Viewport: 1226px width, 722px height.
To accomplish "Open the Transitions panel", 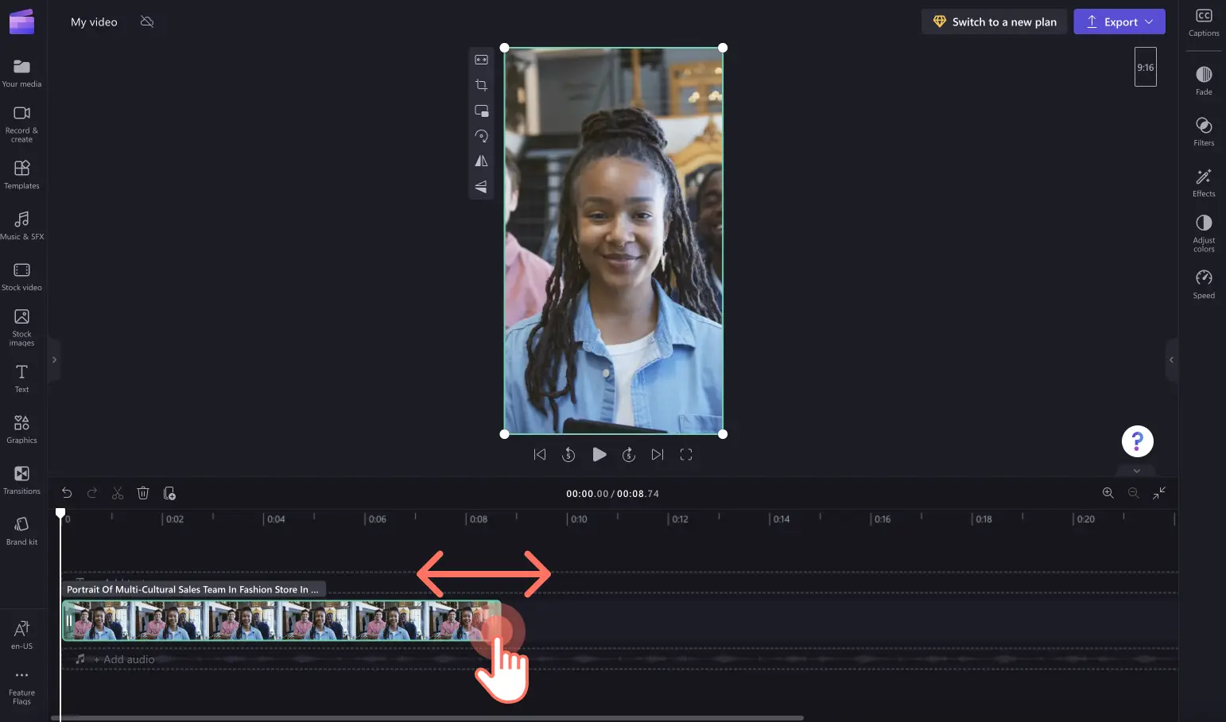I will pyautogui.click(x=21, y=480).
